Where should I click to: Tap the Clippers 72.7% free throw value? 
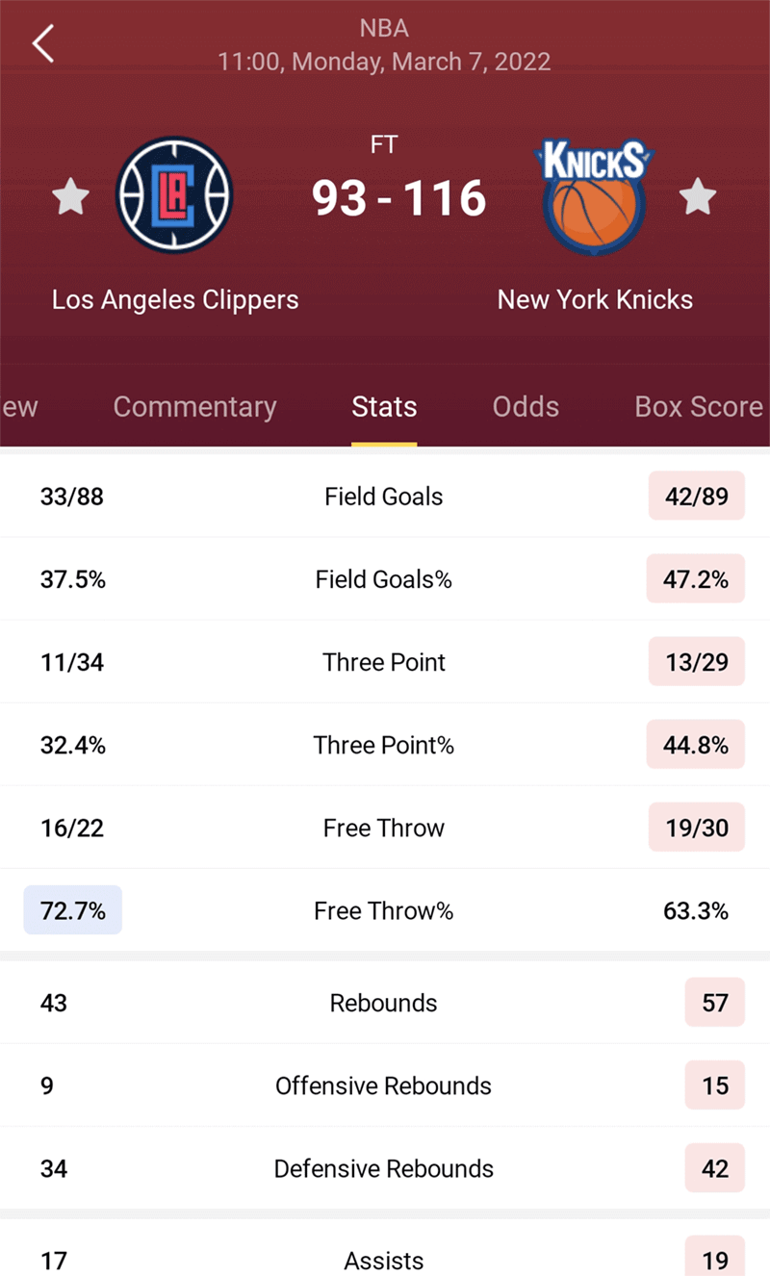coord(73,910)
